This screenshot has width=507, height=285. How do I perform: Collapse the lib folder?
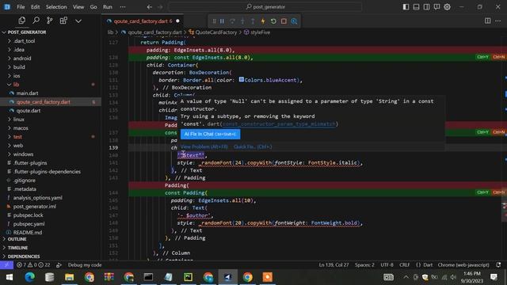[x=16, y=85]
